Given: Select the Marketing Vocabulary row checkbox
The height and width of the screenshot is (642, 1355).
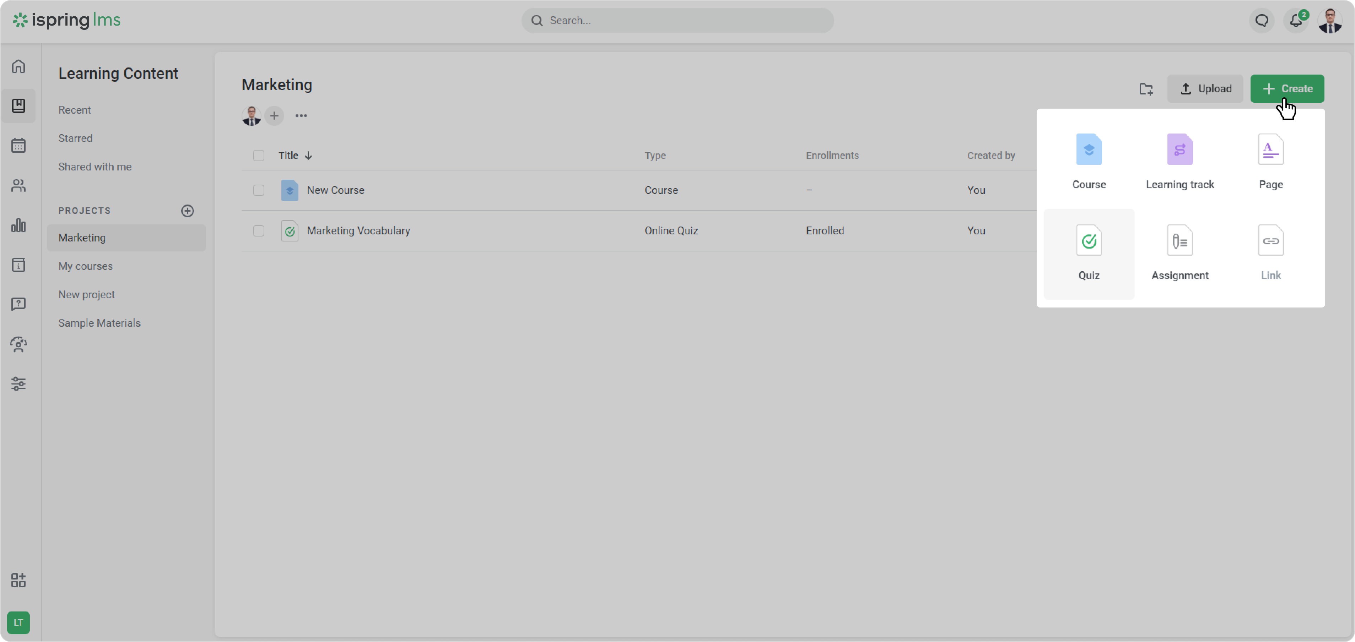Looking at the screenshot, I should click(x=258, y=231).
